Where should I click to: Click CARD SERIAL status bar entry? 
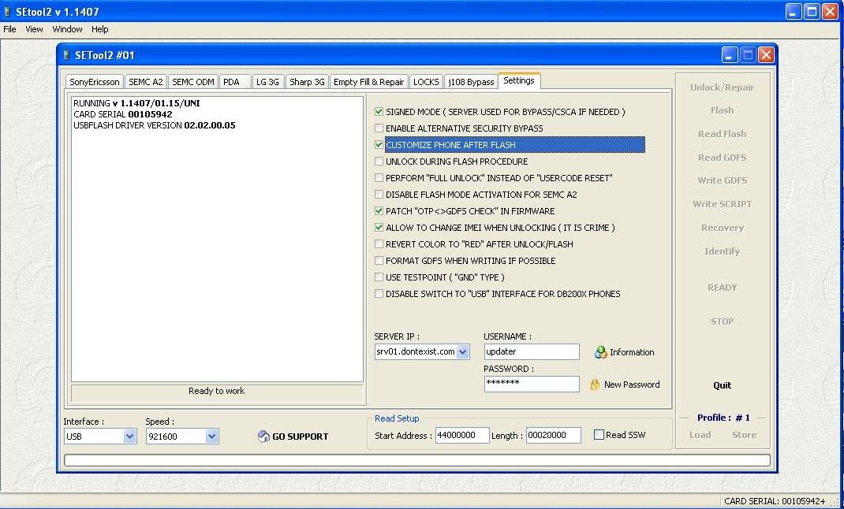[775, 501]
